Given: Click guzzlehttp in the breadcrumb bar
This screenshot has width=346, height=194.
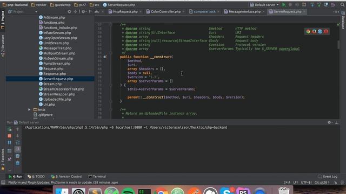Looking at the screenshot, I should click(60, 5).
